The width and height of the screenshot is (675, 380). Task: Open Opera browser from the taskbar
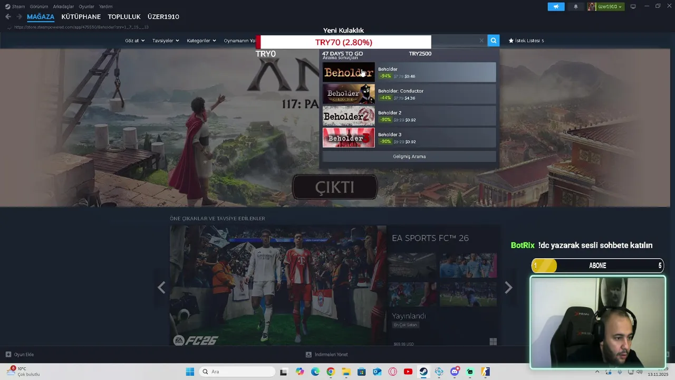click(392, 372)
